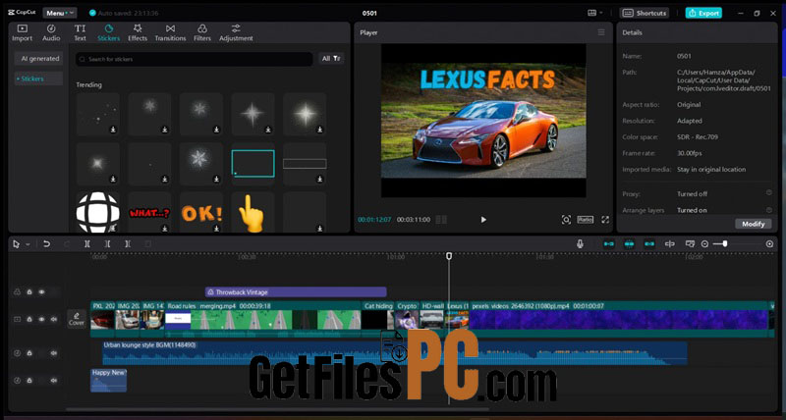Click the Modify button in Details
The height and width of the screenshot is (420, 786).
click(x=753, y=224)
